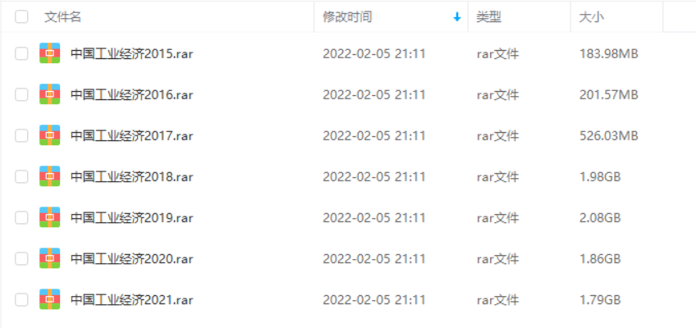Image resolution: width=696 pixels, height=328 pixels.
Task: Click the rar icon for 中国工业经济2020.rar
Action: click(x=49, y=258)
